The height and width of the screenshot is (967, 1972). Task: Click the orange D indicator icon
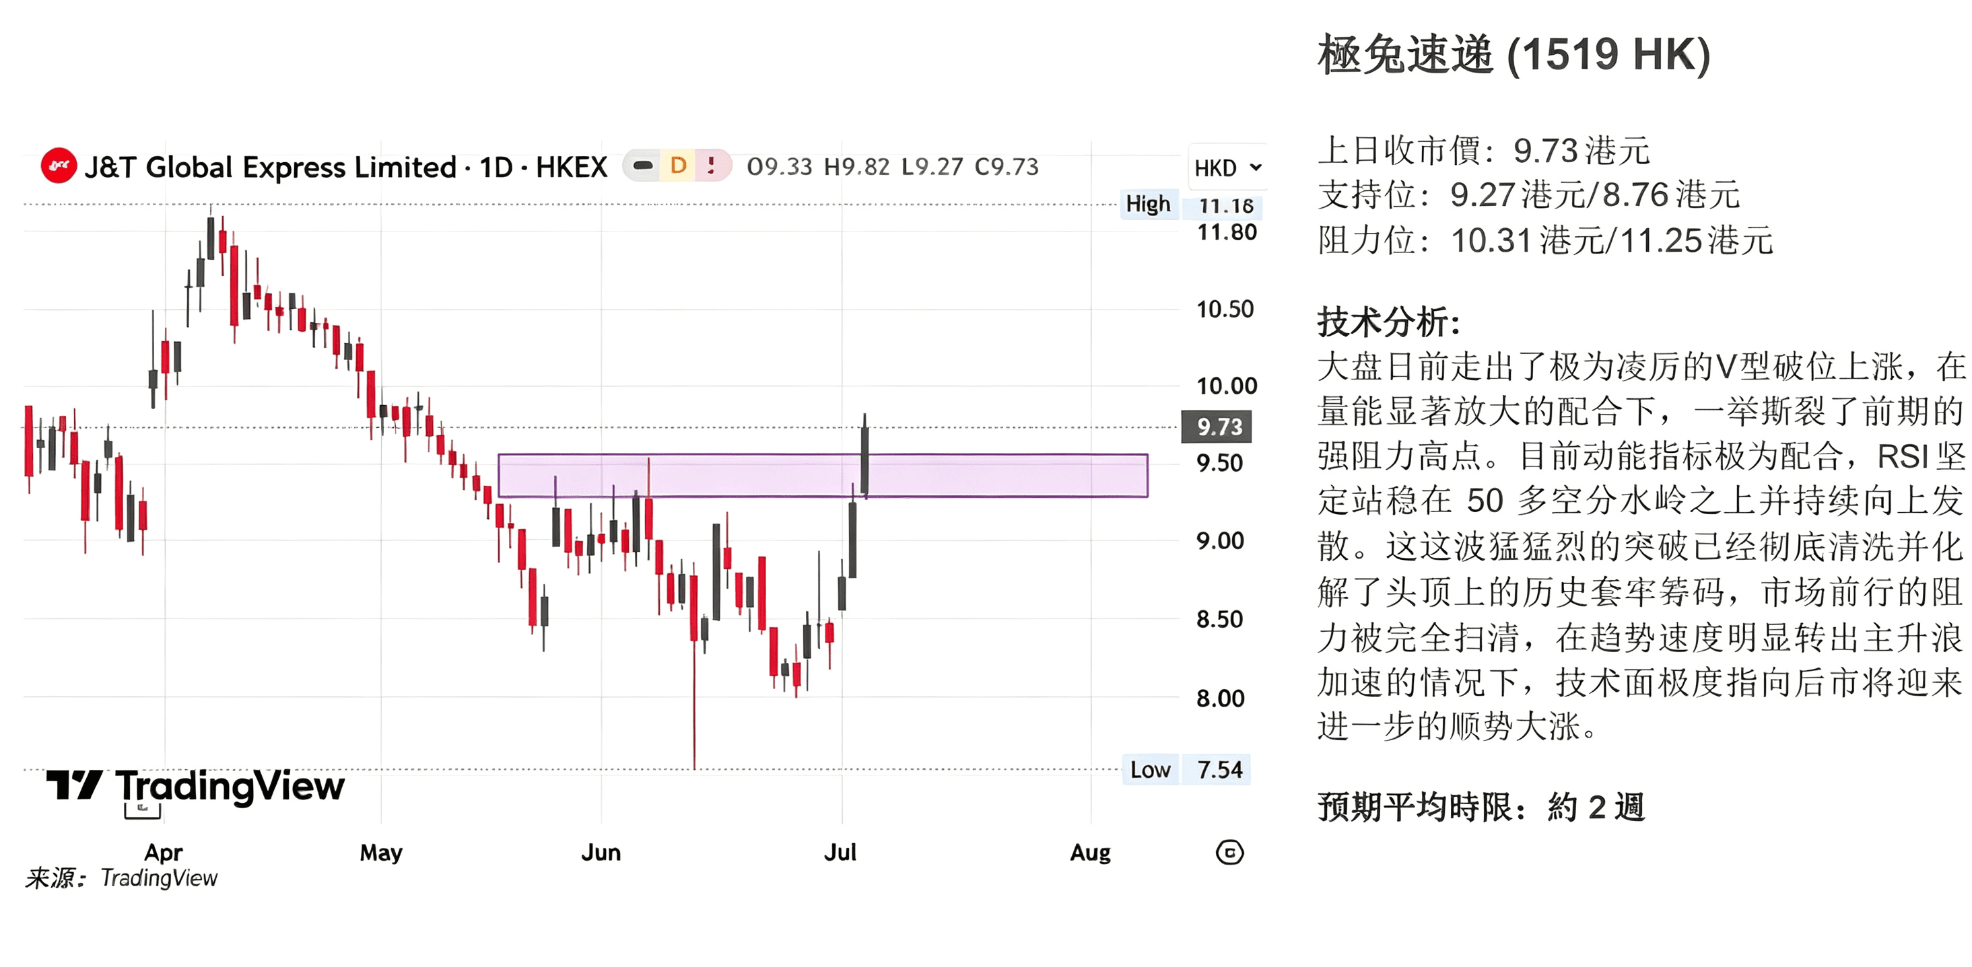[678, 166]
